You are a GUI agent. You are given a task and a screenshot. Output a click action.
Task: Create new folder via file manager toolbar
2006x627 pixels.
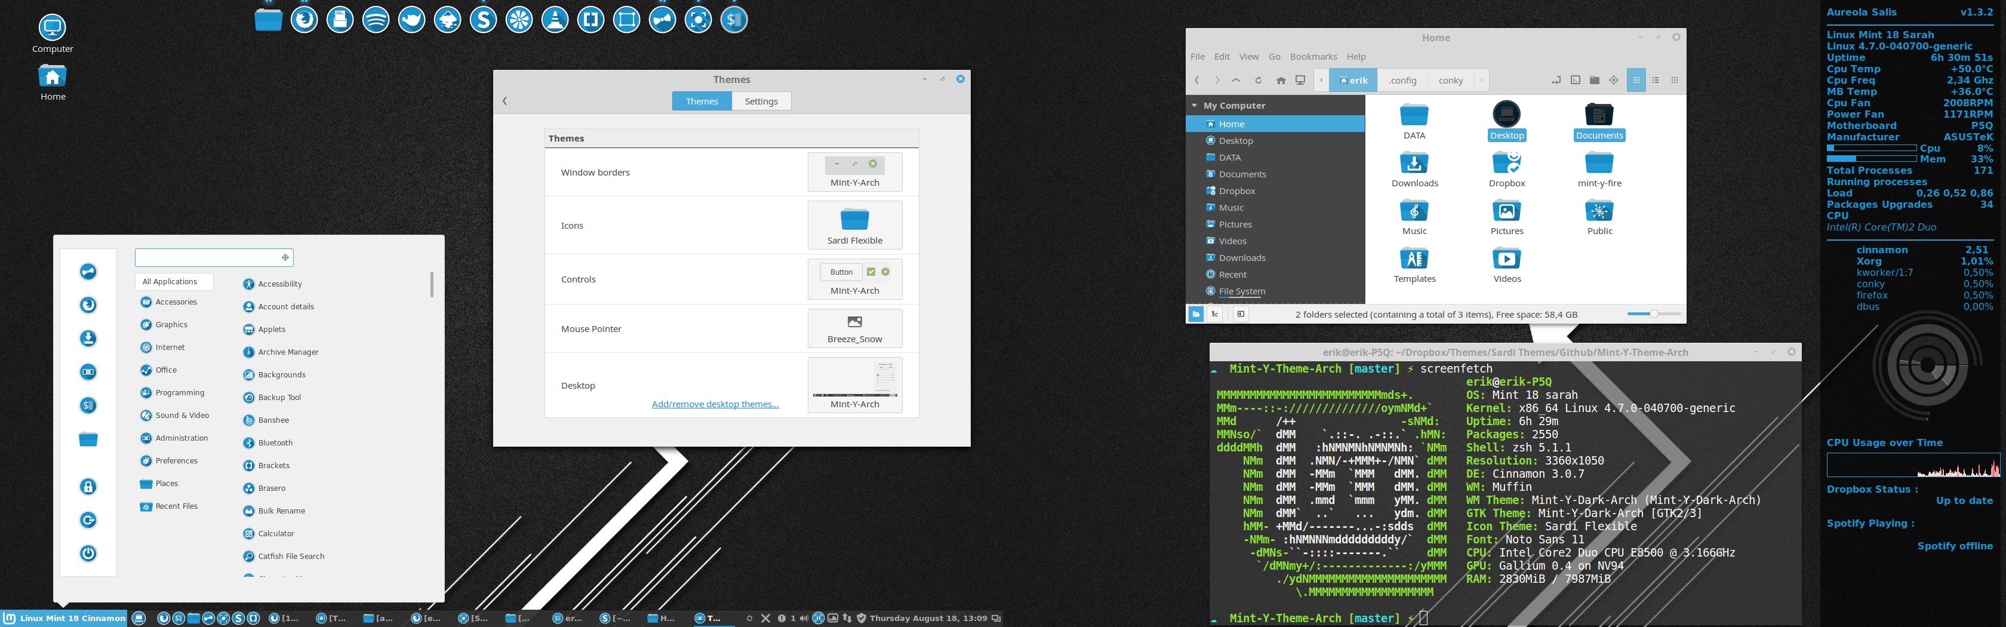[x=1595, y=80]
